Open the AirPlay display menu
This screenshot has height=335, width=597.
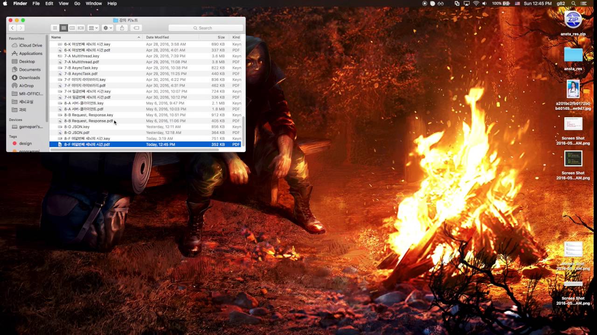(x=467, y=3)
